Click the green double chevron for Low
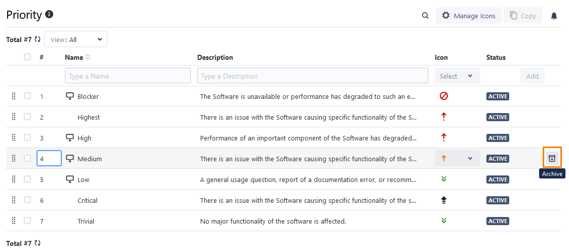The height and width of the screenshot is (252, 569). pyautogui.click(x=443, y=179)
